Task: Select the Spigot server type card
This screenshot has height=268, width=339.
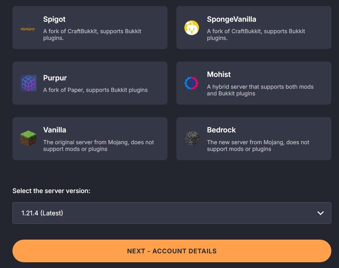Action: tap(90, 28)
